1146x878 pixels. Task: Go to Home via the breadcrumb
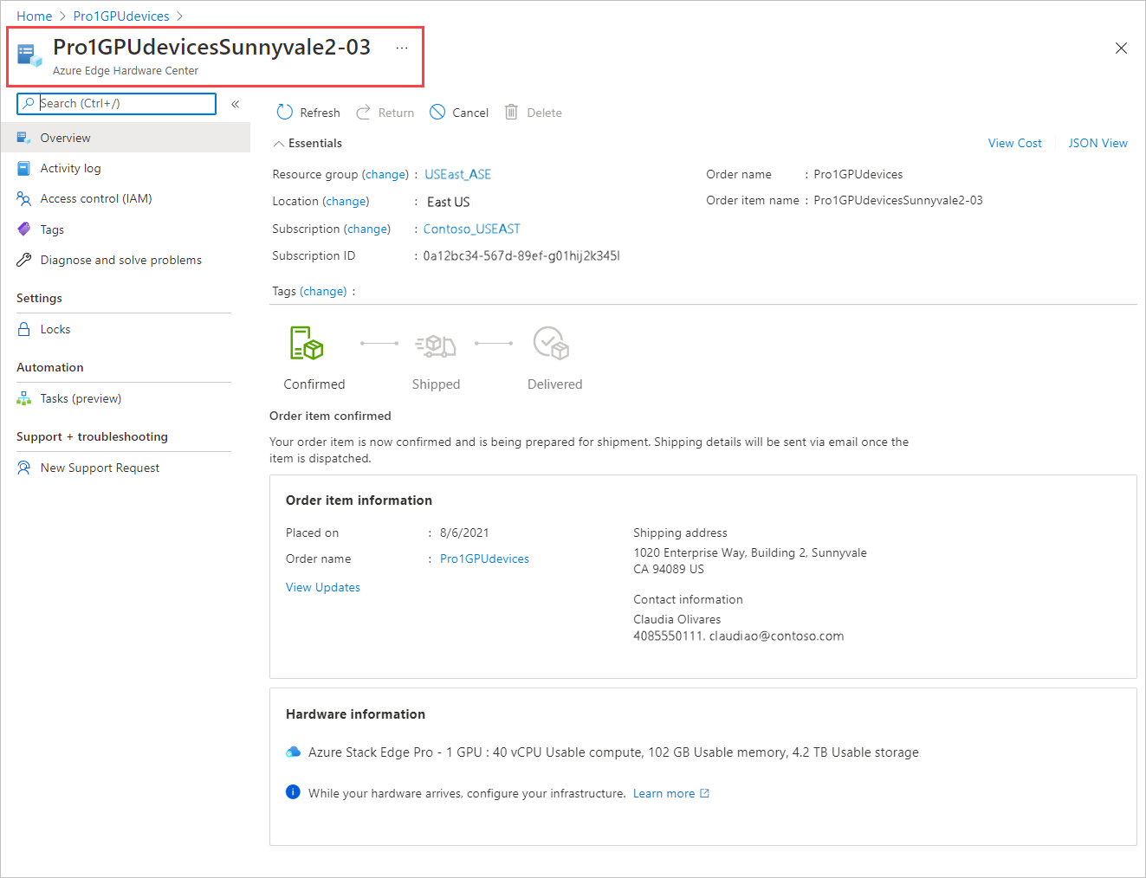[34, 16]
